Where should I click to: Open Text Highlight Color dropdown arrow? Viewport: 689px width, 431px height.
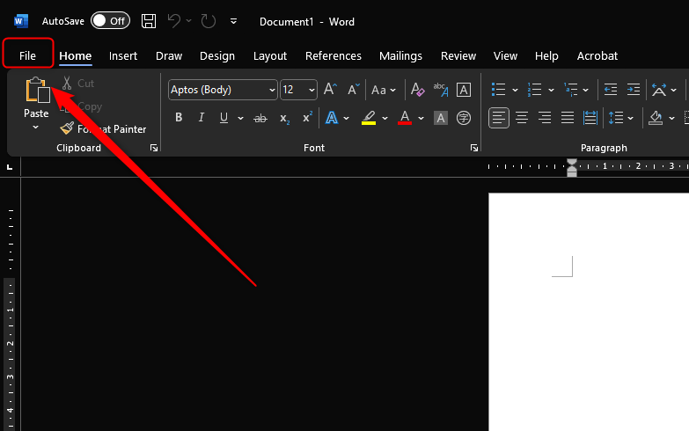385,118
